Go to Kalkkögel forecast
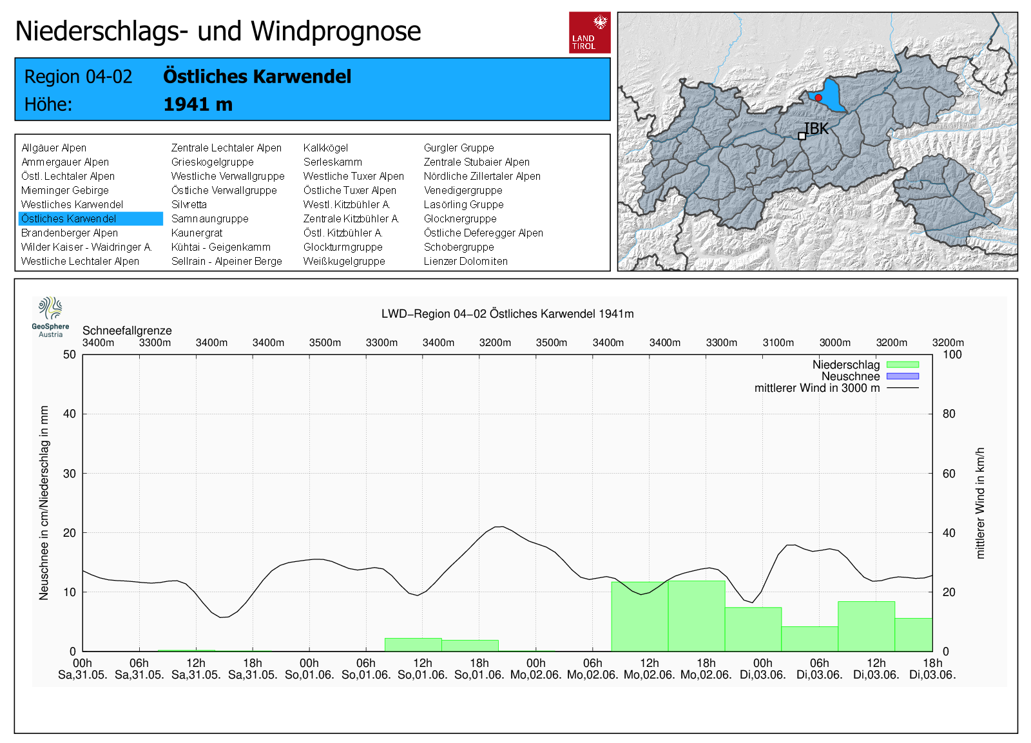This screenshot has height=743, width=1031. (x=325, y=148)
